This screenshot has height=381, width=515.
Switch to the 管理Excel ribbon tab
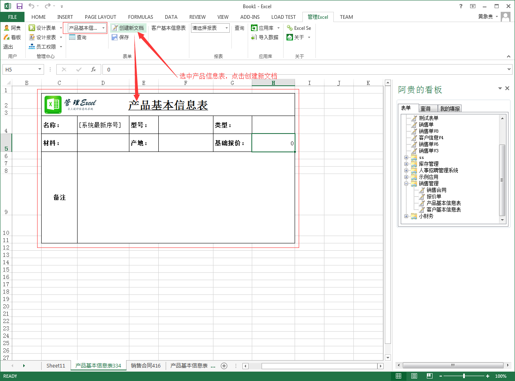[318, 17]
